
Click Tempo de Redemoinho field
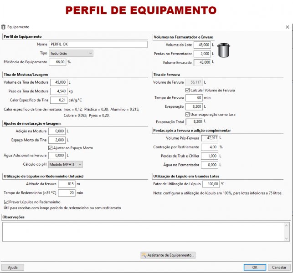point(67,193)
